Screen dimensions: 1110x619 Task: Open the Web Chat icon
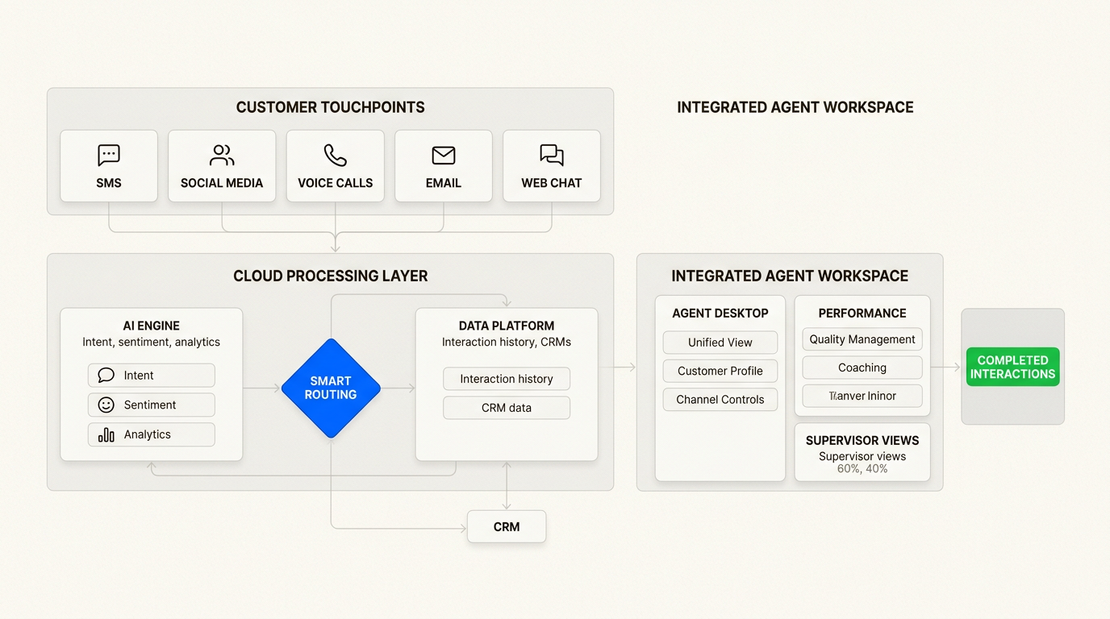pos(551,154)
